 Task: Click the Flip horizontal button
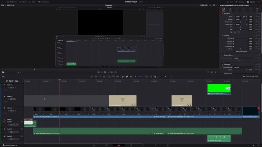tap(235, 32)
